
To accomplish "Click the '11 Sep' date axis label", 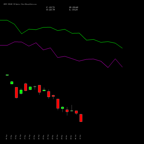I will [11, 137].
